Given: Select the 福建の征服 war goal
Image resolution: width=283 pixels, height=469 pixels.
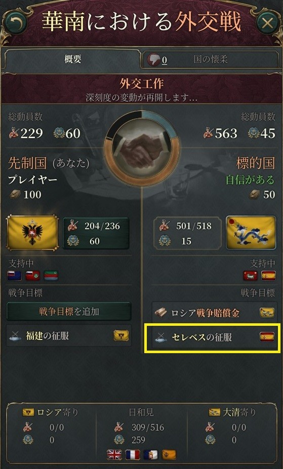Looking at the screenshot, I should (x=69, y=336).
